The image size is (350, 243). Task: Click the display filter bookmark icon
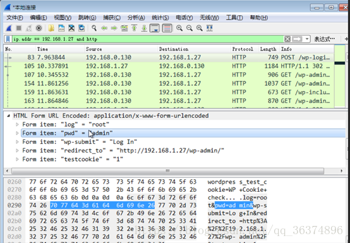click(8, 39)
